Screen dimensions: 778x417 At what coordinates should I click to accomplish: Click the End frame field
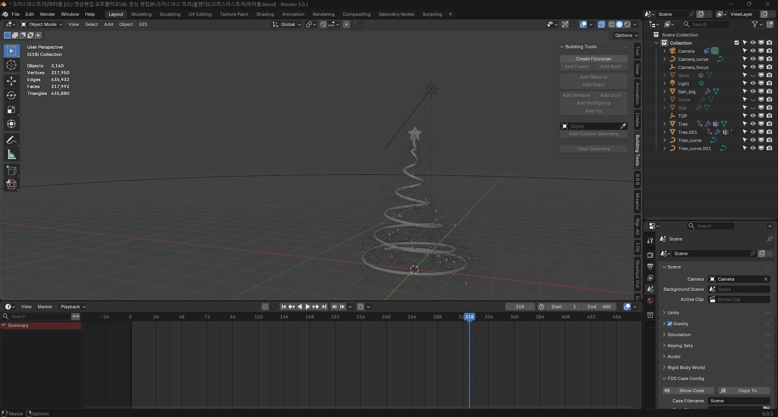coord(599,307)
